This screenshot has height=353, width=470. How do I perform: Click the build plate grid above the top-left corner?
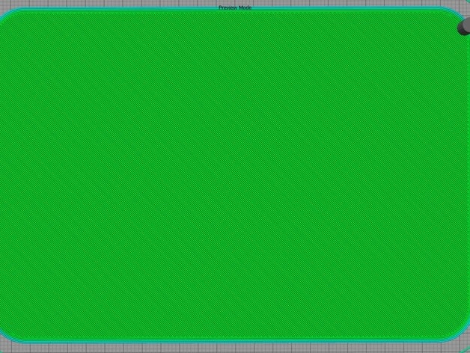6,4
